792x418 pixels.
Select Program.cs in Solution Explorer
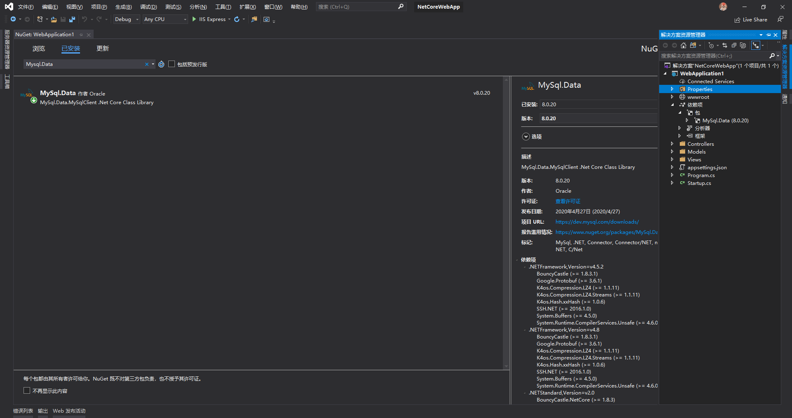pos(701,175)
